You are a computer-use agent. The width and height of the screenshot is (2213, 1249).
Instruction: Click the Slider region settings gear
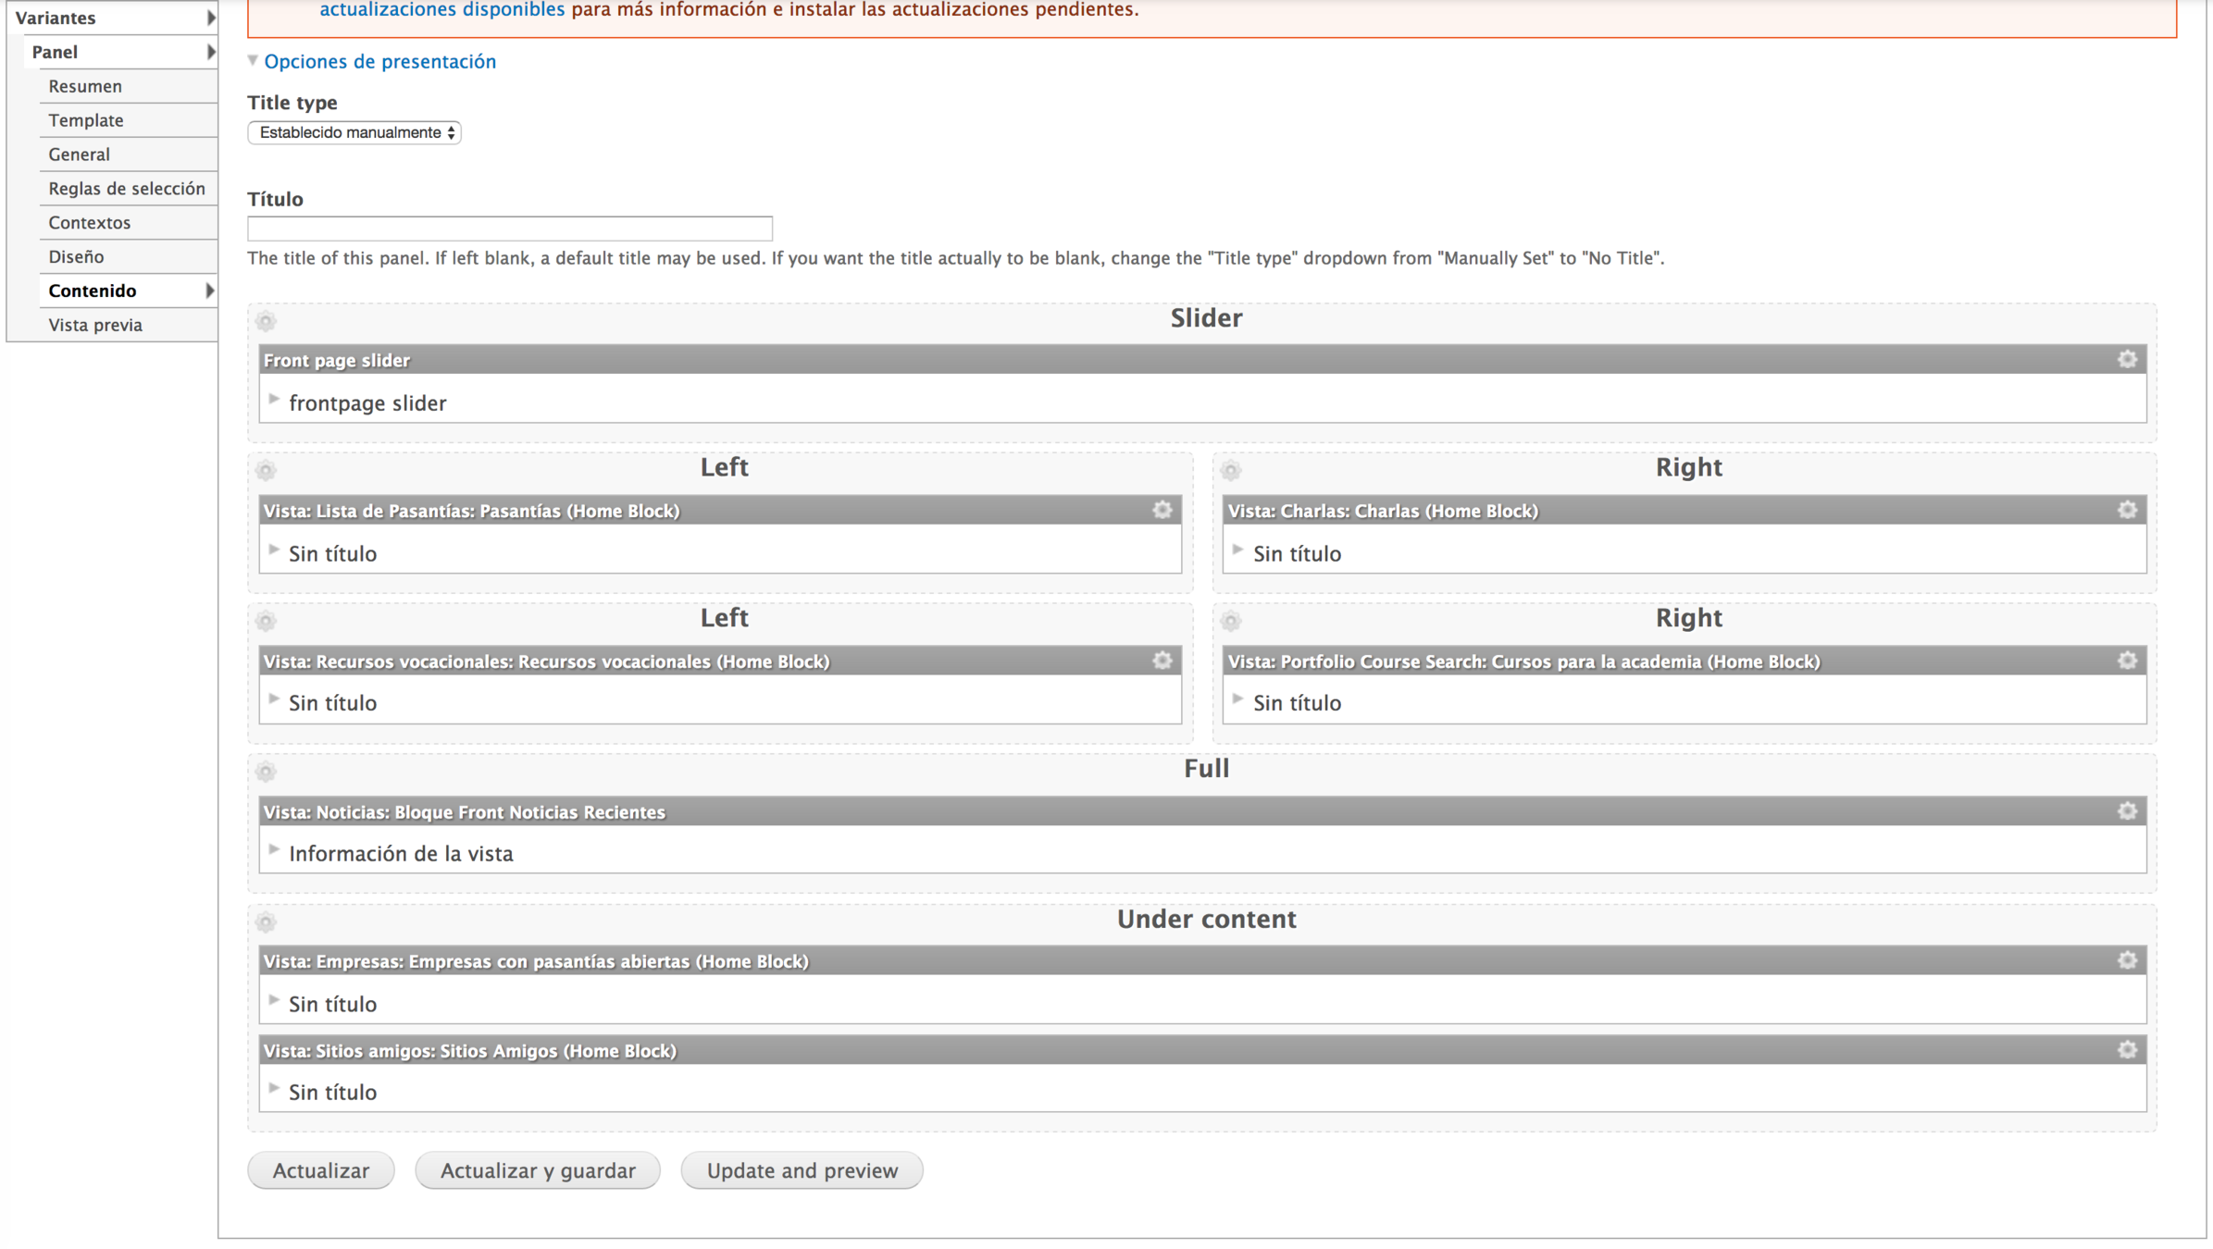[x=267, y=321]
